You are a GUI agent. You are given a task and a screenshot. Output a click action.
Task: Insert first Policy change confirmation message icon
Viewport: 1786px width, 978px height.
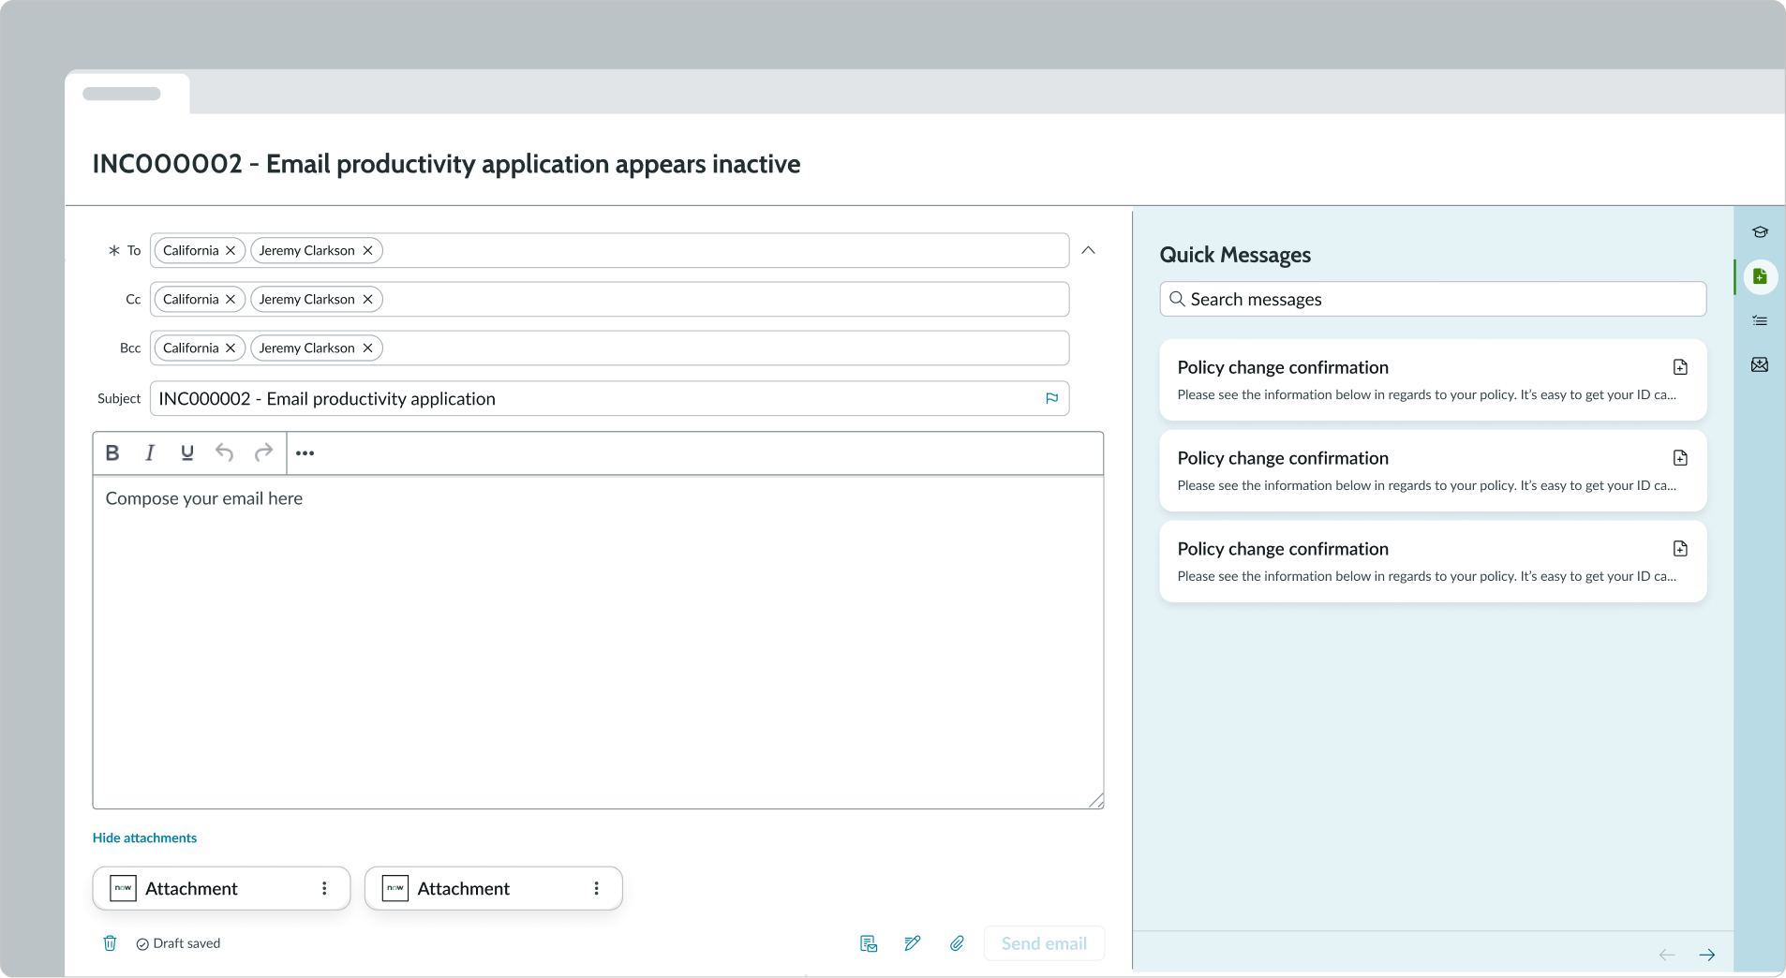1680,367
